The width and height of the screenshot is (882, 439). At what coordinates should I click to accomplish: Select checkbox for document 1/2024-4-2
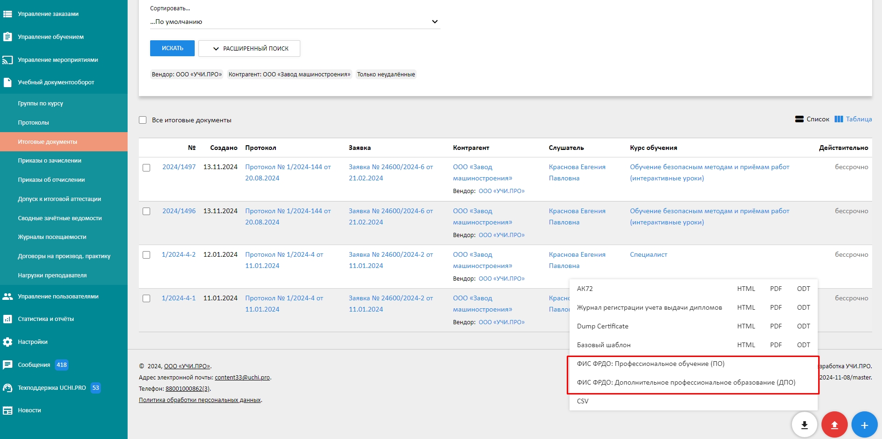point(146,255)
